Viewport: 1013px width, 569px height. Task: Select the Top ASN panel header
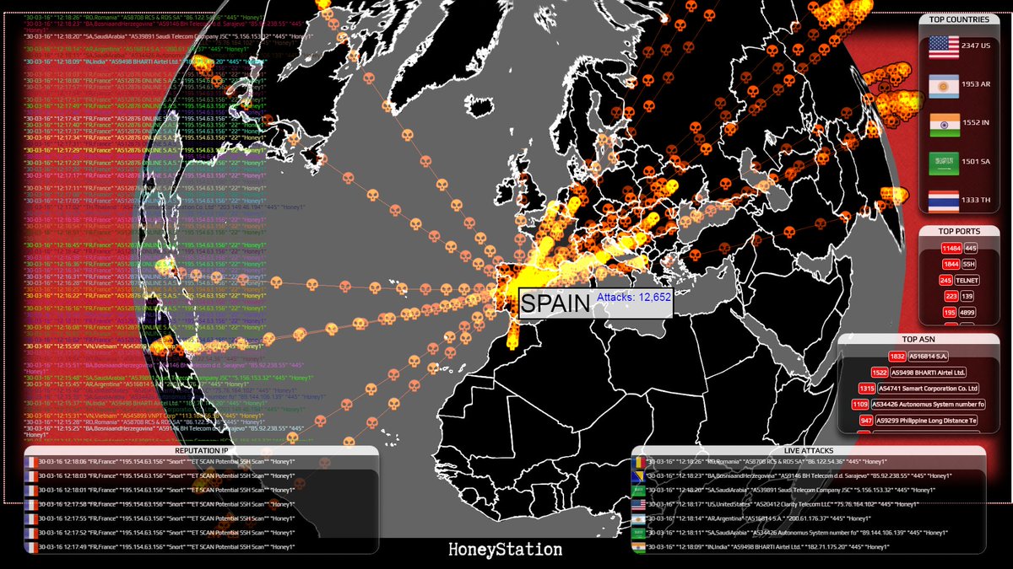point(918,340)
